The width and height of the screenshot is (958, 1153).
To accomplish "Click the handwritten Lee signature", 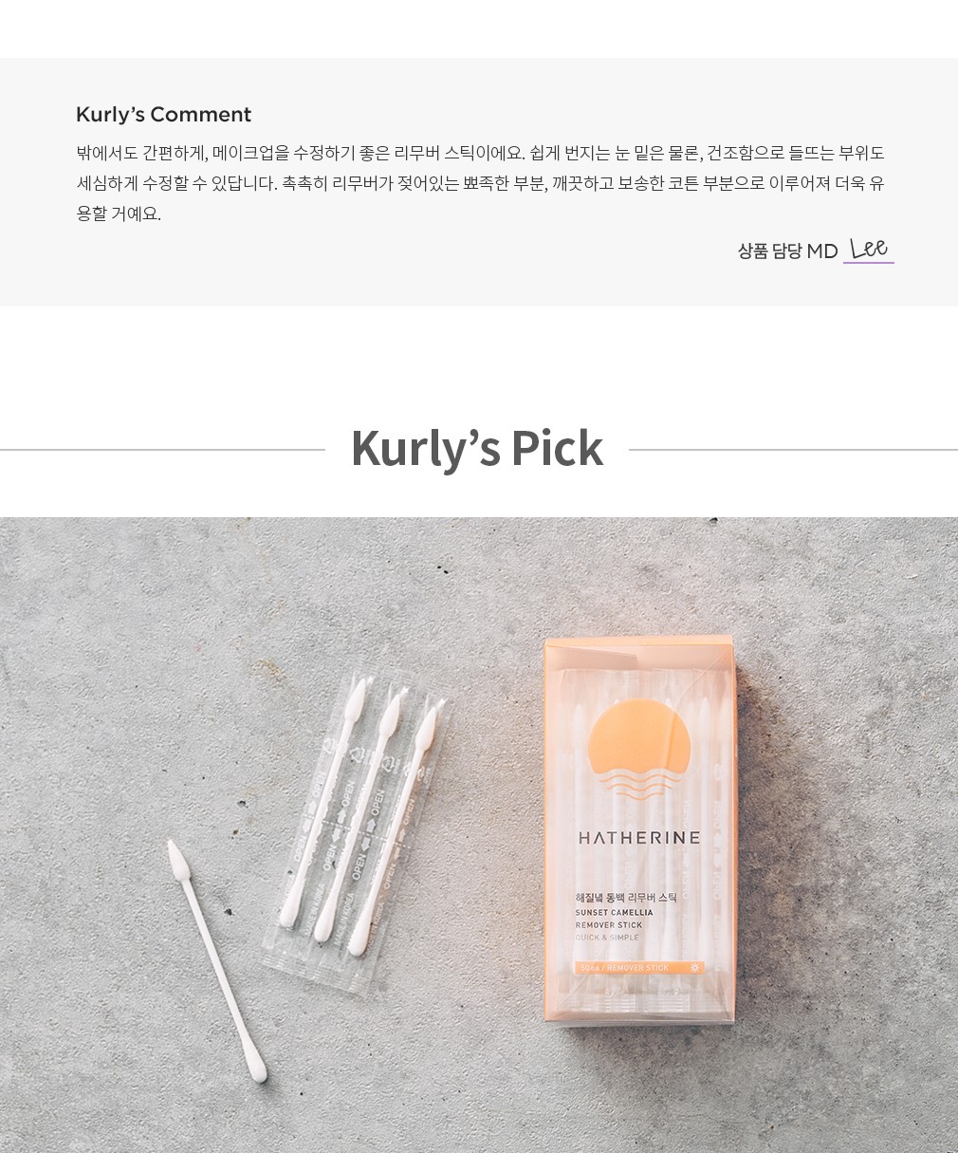I will (x=869, y=249).
